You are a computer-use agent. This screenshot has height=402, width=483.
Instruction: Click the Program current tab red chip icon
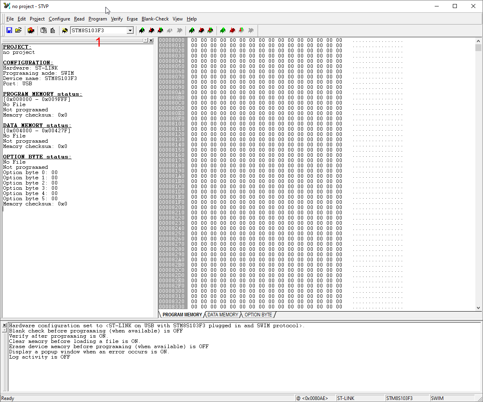pos(201,31)
